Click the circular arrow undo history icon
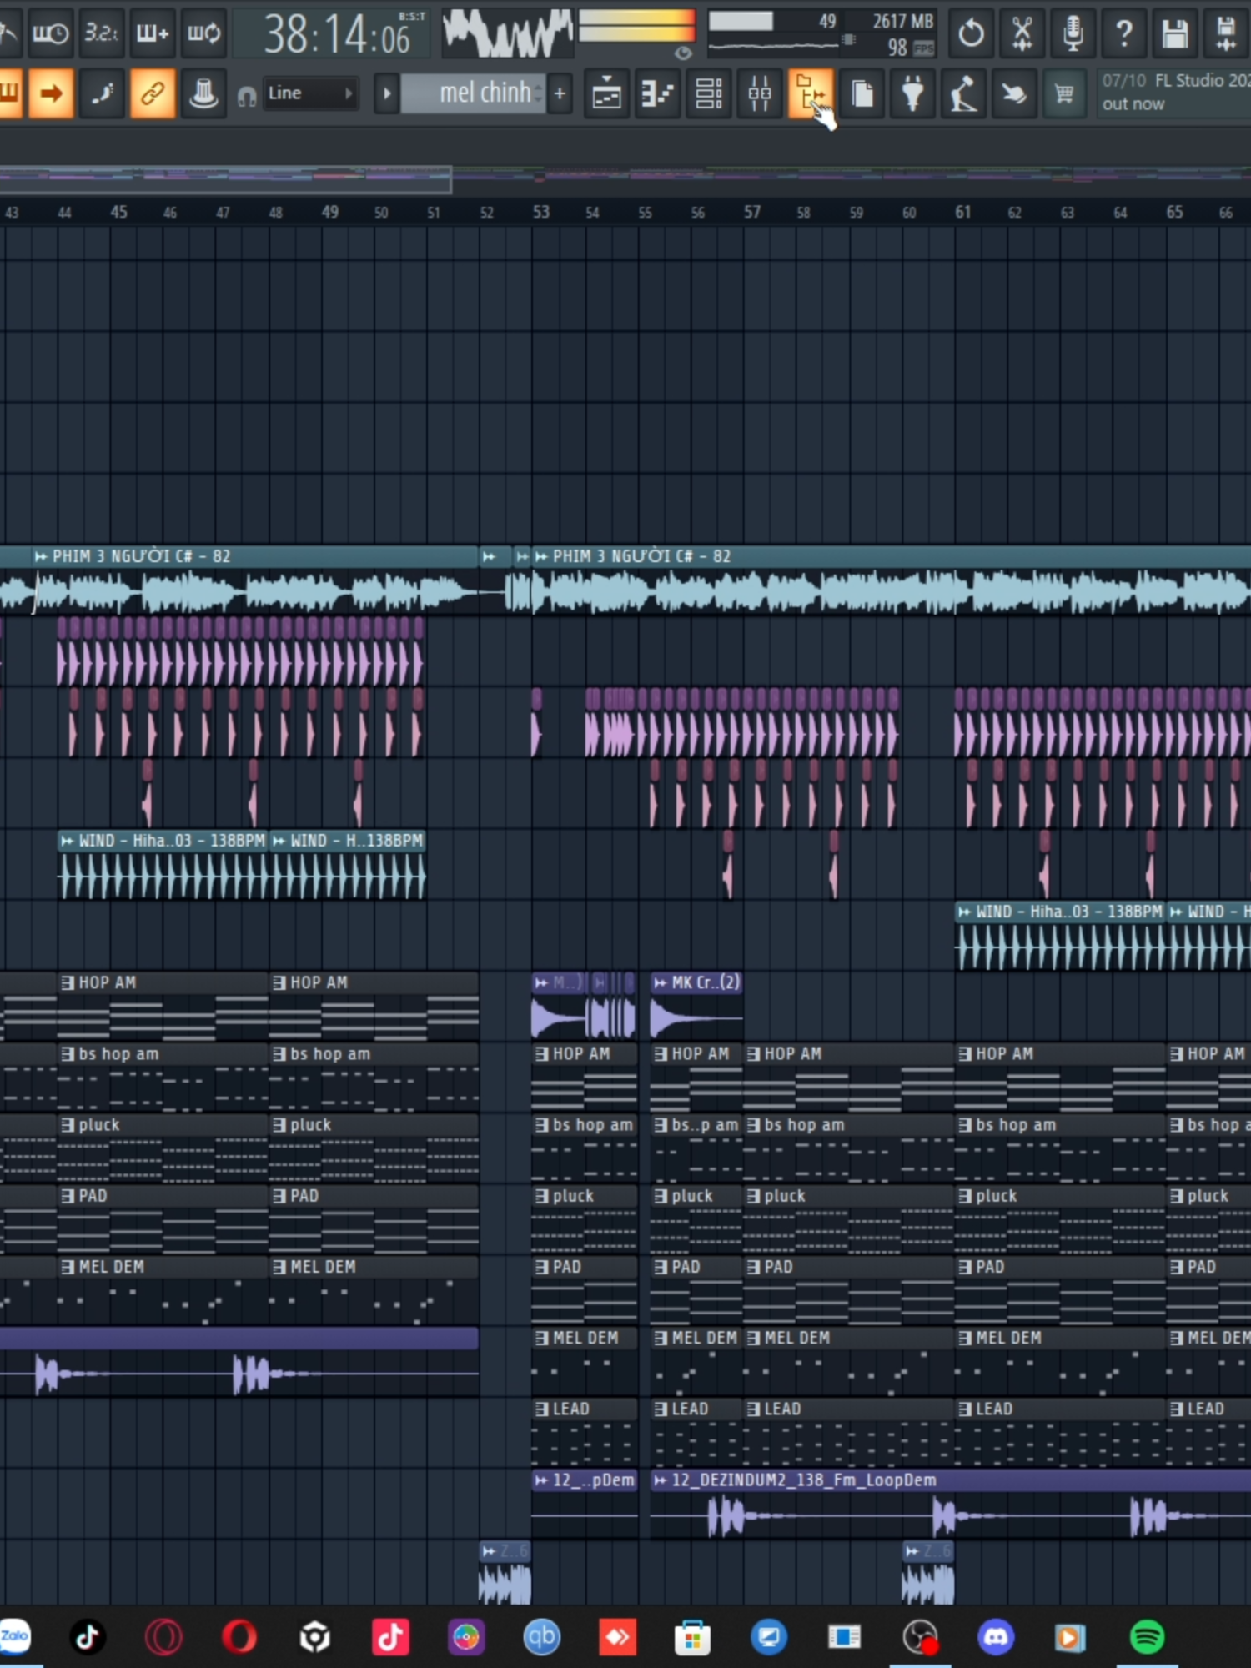Screen dimensions: 1251x1668 click(971, 33)
